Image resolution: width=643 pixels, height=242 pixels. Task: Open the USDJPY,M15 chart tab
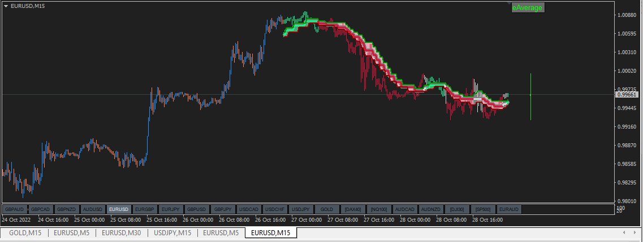pos(172,233)
